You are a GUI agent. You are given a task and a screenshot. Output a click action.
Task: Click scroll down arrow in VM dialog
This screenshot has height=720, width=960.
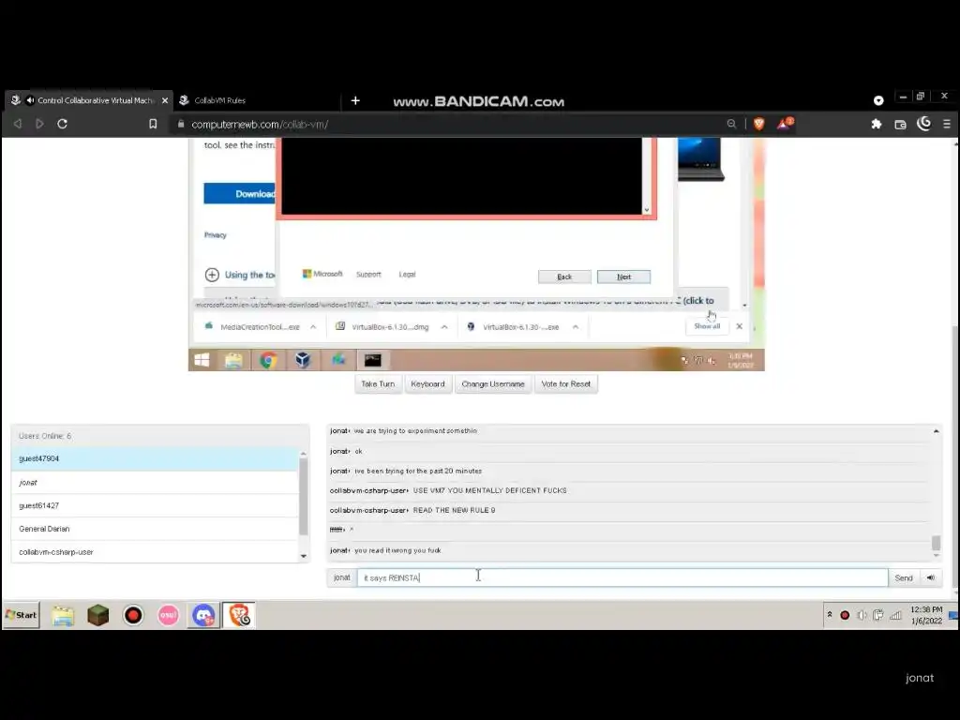coord(647,210)
